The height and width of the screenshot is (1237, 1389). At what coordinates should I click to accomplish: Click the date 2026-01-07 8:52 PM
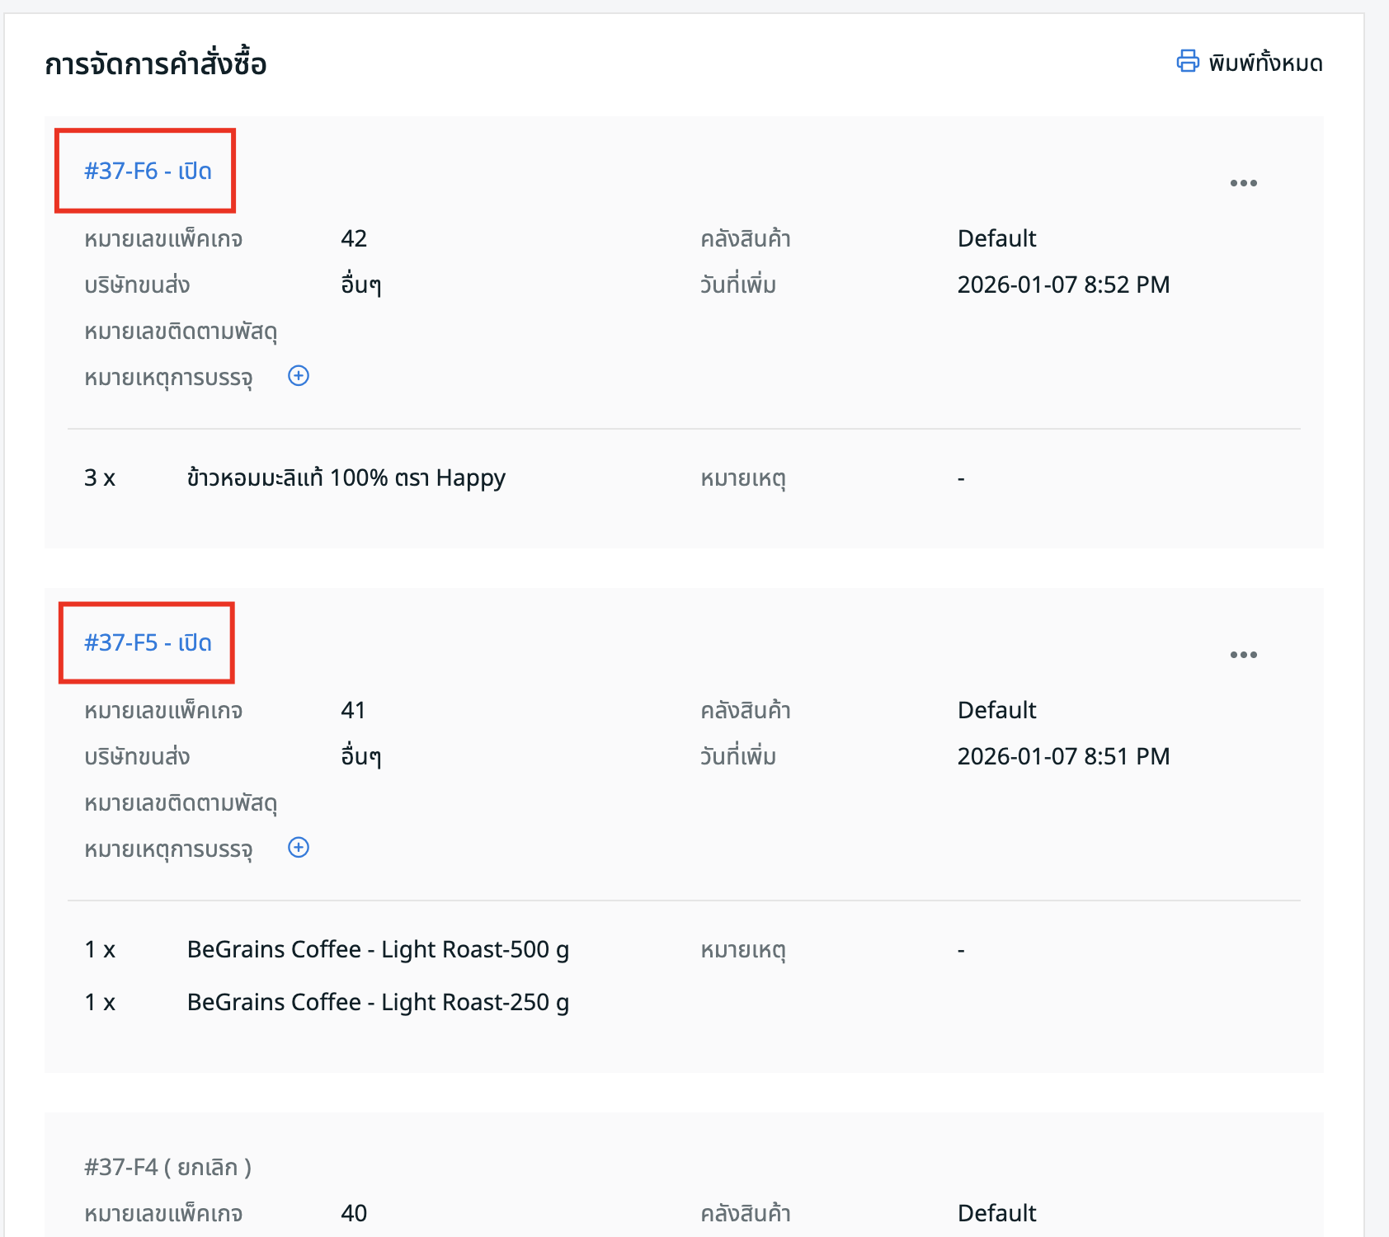(x=1063, y=285)
